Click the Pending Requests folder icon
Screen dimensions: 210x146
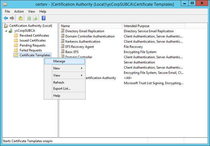pyautogui.click(x=16, y=45)
